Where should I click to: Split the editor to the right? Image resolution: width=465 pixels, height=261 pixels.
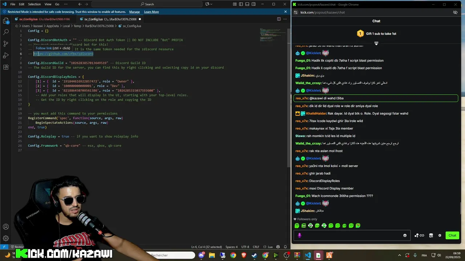pos(279,19)
